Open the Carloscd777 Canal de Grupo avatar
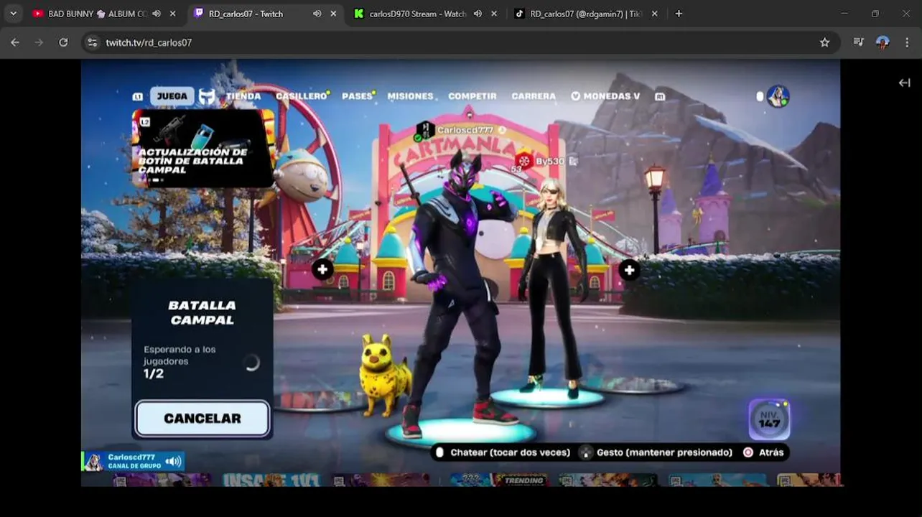This screenshot has height=517, width=922. pyautogui.click(x=94, y=462)
